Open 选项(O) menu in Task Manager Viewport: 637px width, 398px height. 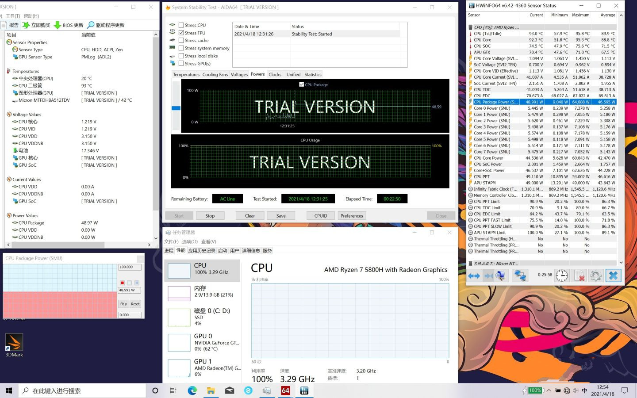point(190,241)
